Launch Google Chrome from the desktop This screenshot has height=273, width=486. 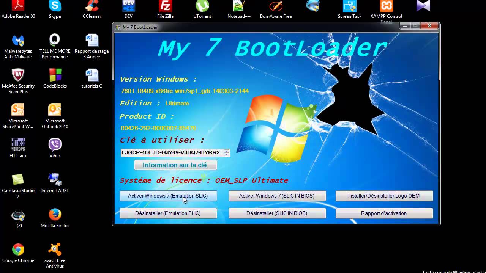coord(18,253)
